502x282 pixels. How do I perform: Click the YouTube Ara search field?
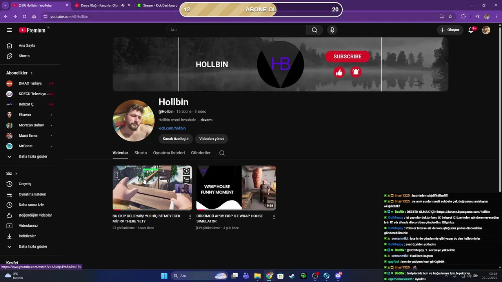236,30
